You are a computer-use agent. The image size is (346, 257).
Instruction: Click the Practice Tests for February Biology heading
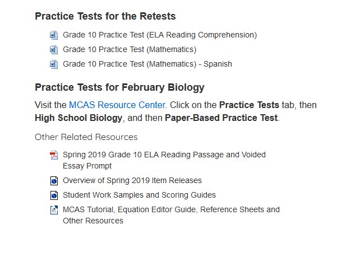(x=119, y=87)
